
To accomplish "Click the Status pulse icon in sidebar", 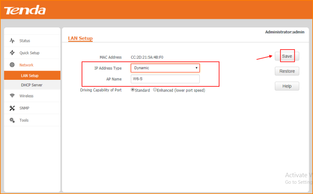I will [12, 41].
